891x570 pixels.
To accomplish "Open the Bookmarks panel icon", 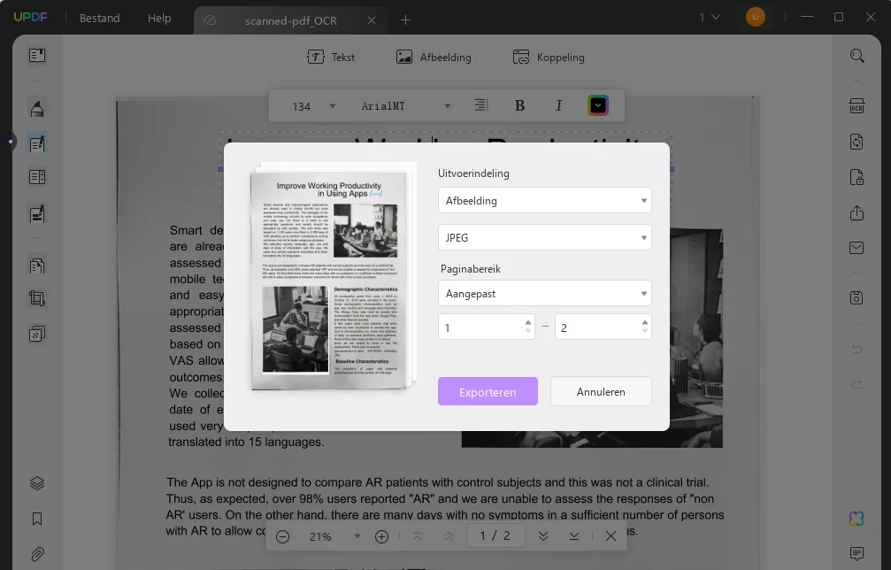I will tap(37, 519).
